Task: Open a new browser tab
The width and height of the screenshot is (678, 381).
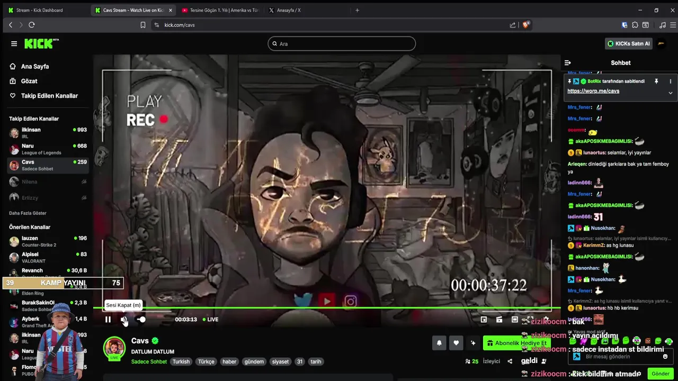Action: 357,10
